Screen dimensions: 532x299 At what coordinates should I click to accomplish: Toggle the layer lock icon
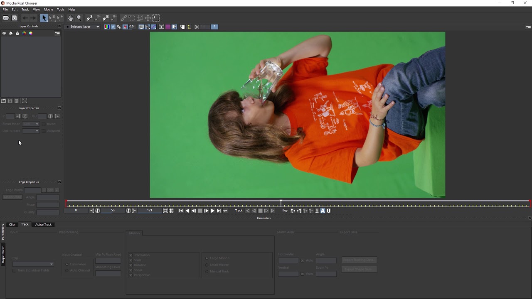pos(17,33)
